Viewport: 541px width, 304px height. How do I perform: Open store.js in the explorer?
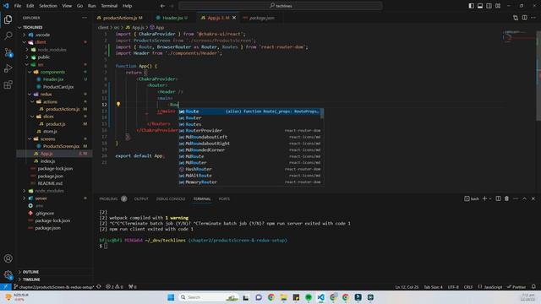50,132
